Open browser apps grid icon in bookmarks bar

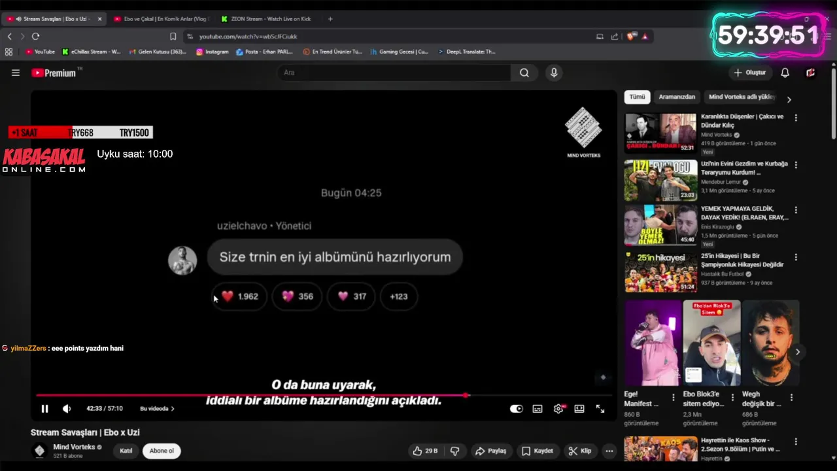[9, 52]
